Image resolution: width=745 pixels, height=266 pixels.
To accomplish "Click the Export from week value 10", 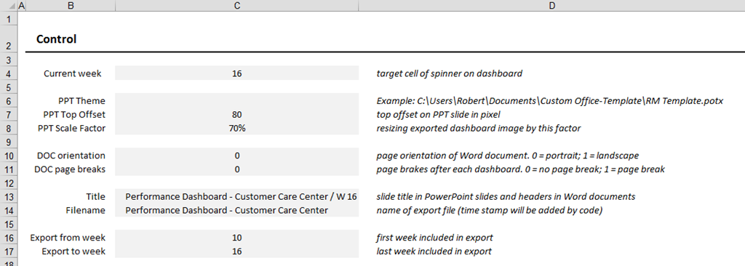I will [236, 238].
